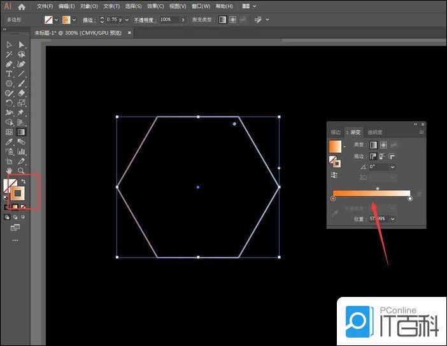This screenshot has height=346, width=447.
Task: Select the Zoom magnifier tool
Action: tap(21, 171)
